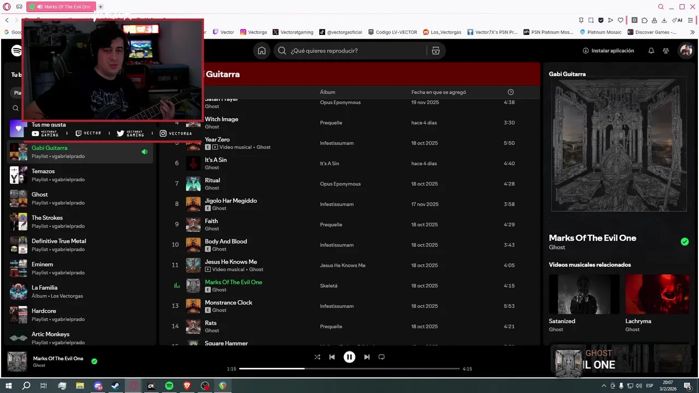
Task: Toggle repeat mode
Action: pos(382,357)
